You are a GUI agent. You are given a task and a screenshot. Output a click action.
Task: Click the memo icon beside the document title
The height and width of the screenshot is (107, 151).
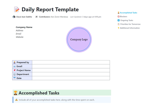coord(16,10)
